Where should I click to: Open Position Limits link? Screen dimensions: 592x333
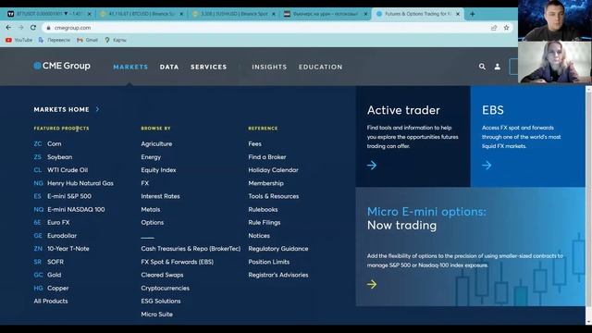click(269, 262)
